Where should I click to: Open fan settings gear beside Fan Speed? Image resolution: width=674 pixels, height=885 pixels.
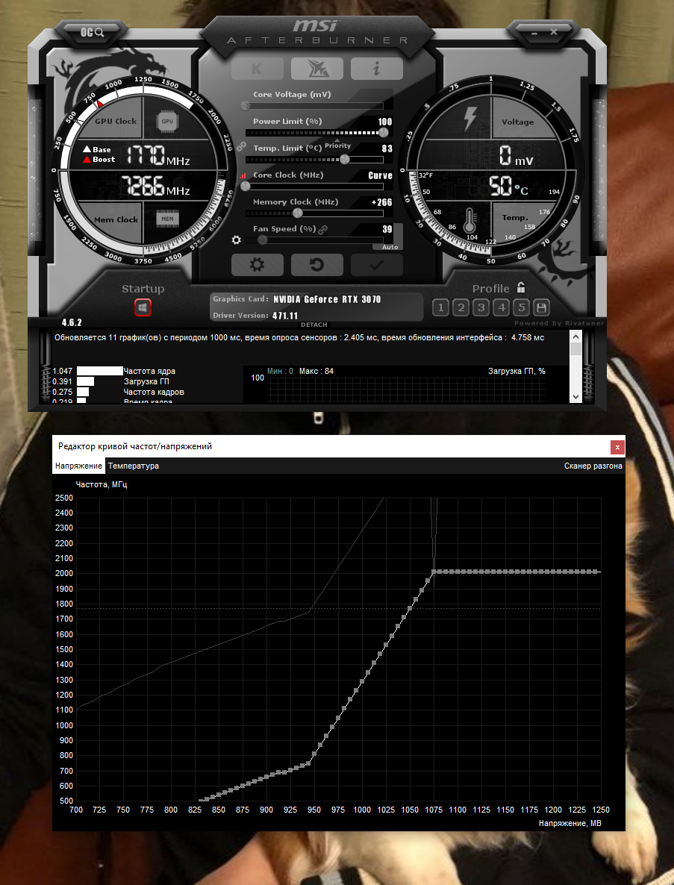[236, 240]
